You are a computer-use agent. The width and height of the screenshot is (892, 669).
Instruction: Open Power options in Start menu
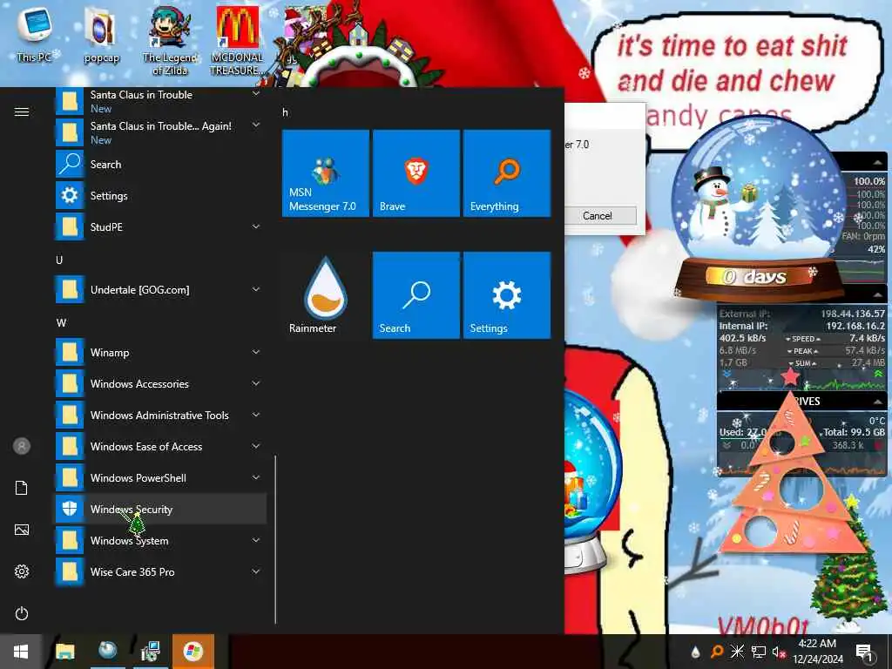pyautogui.click(x=22, y=613)
